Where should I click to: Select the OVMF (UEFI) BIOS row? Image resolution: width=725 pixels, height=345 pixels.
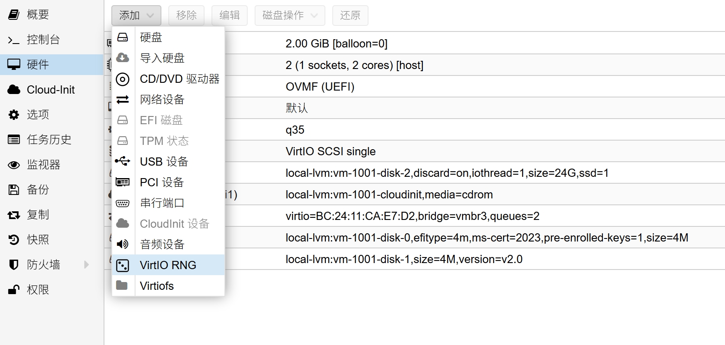click(320, 87)
